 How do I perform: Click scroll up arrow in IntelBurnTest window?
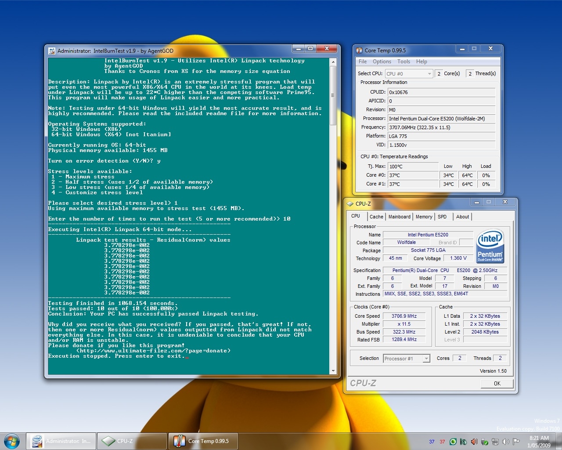point(333,62)
